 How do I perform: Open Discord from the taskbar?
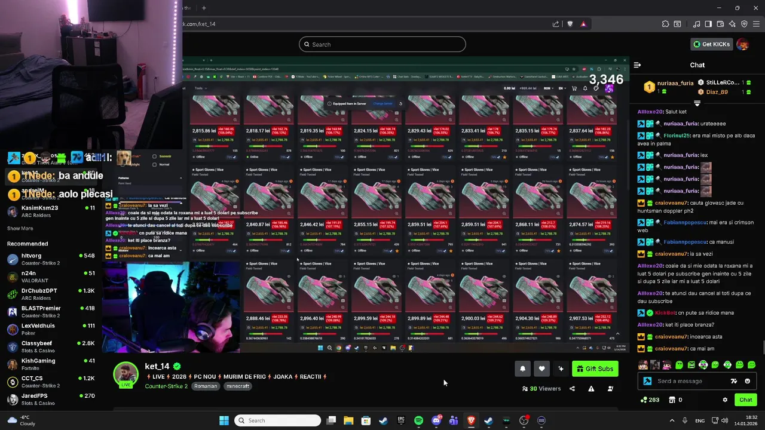click(436, 420)
